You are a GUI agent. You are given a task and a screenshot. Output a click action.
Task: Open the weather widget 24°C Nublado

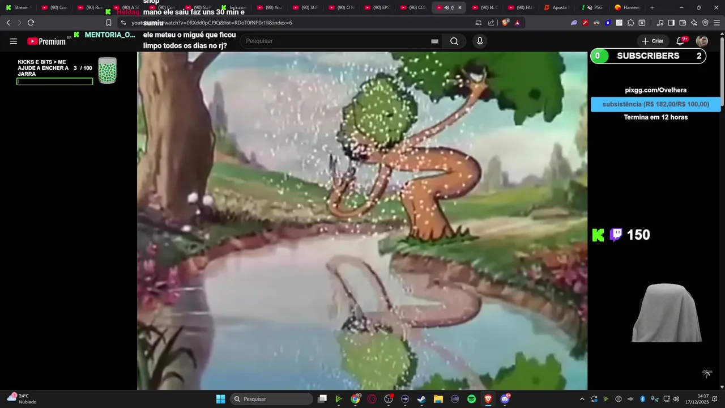(22, 399)
